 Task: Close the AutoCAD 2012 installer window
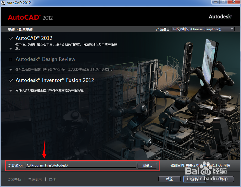pyautogui.click(x=234, y=2)
